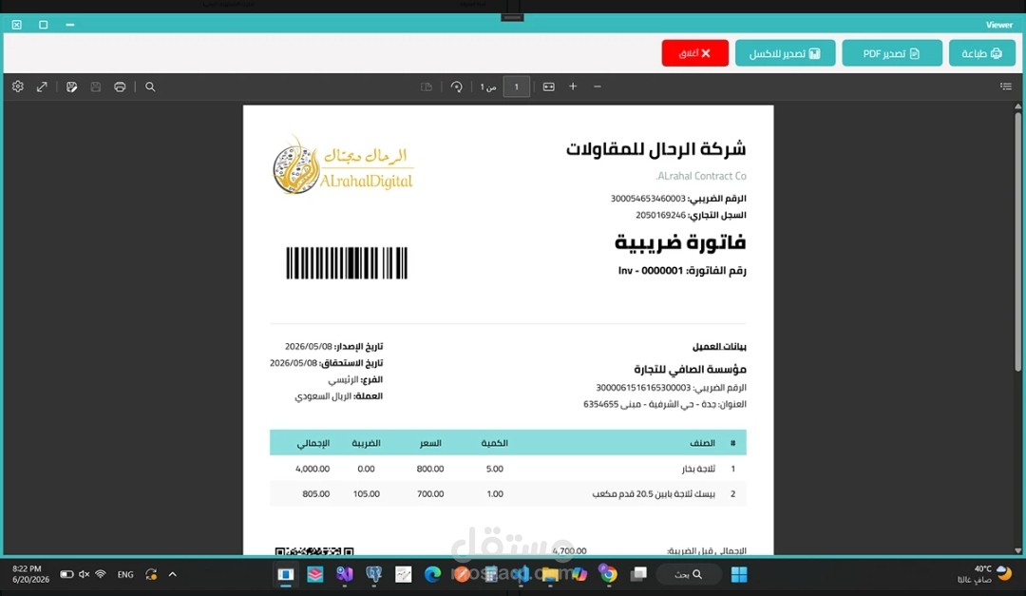Click item ثلاجة بخار in row 1
Viewport: 1026px width, 596px height.
[698, 469]
